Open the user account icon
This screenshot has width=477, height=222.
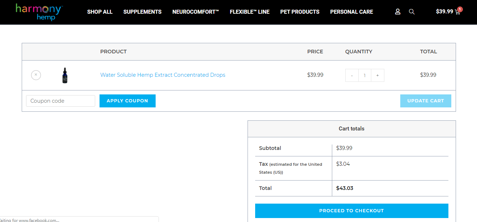coord(398,12)
